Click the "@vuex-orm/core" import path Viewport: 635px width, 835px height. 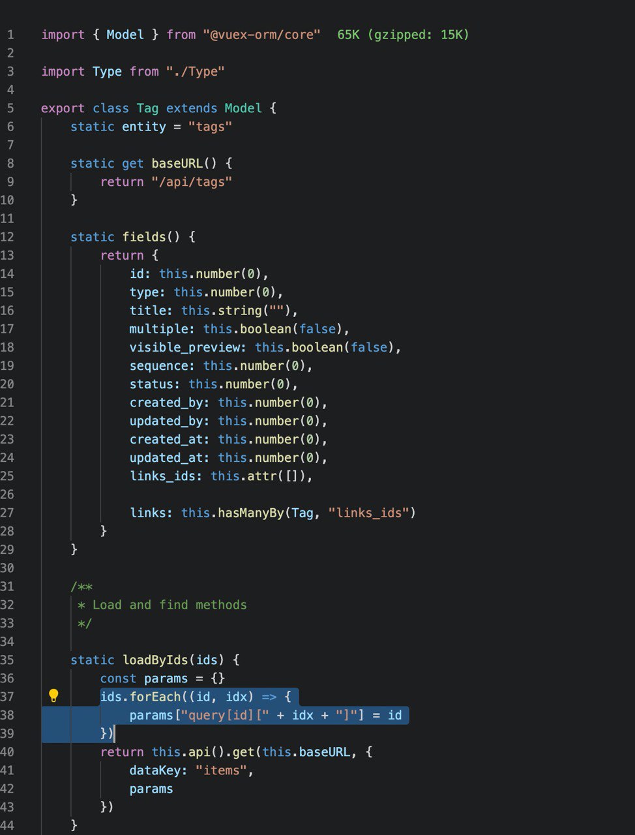261,35
